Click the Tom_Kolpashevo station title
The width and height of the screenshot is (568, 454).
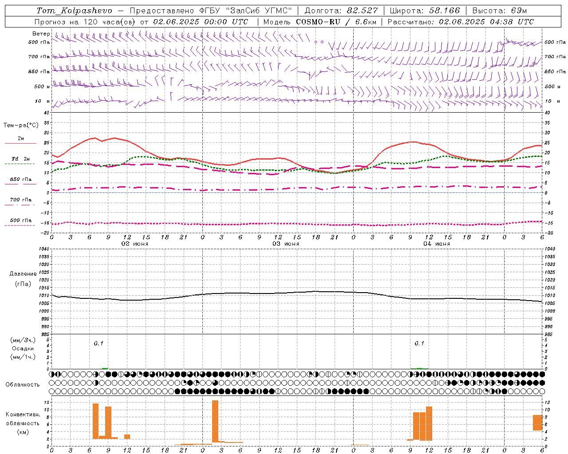(x=74, y=11)
